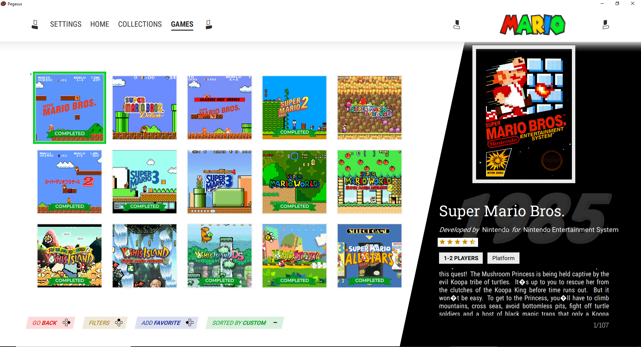The height and width of the screenshot is (347, 641).
Task: Go to the HOME tab
Action: point(99,24)
